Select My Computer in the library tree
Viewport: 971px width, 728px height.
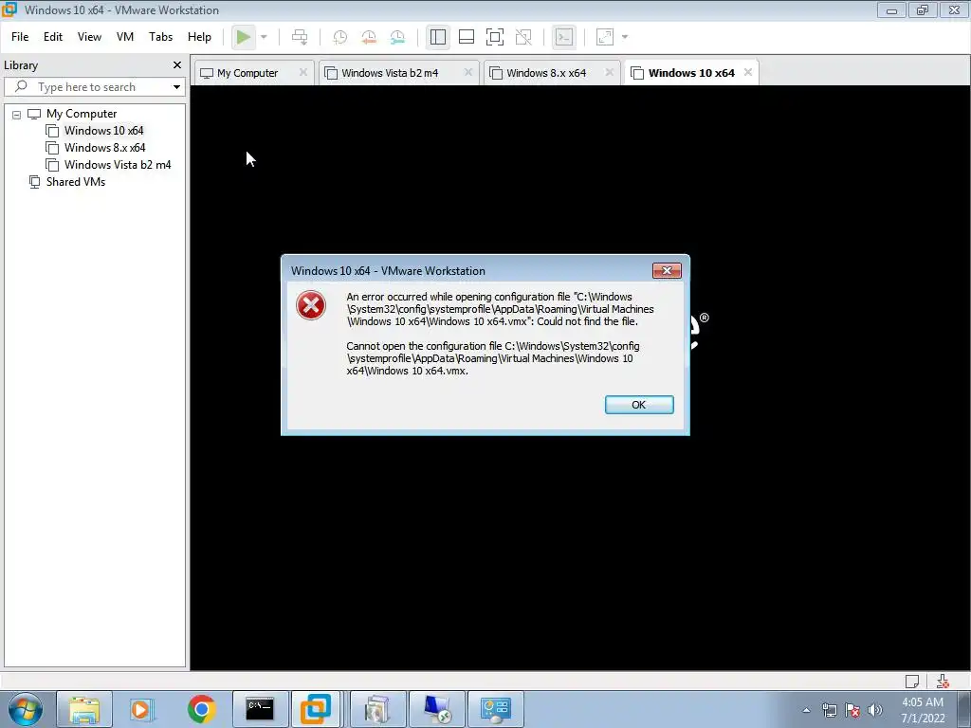(82, 114)
